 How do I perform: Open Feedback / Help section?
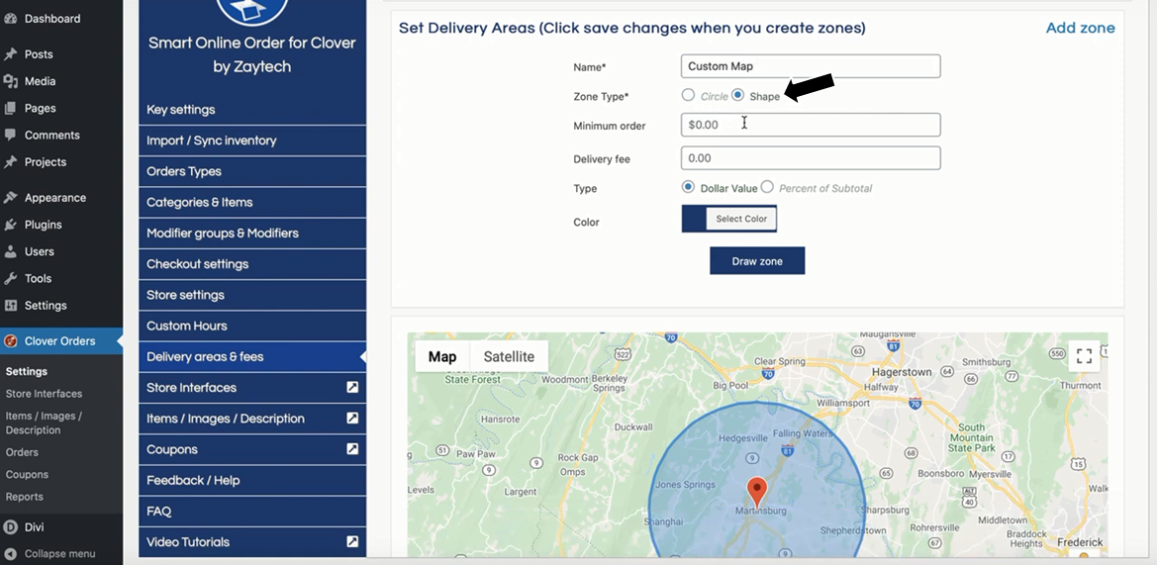point(252,480)
